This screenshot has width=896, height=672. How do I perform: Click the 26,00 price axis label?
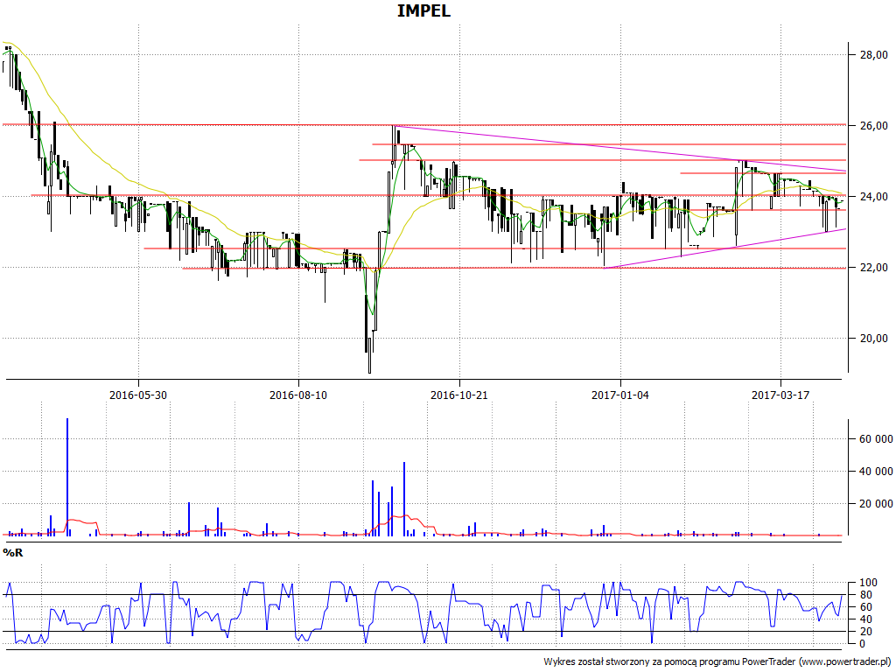(x=874, y=126)
